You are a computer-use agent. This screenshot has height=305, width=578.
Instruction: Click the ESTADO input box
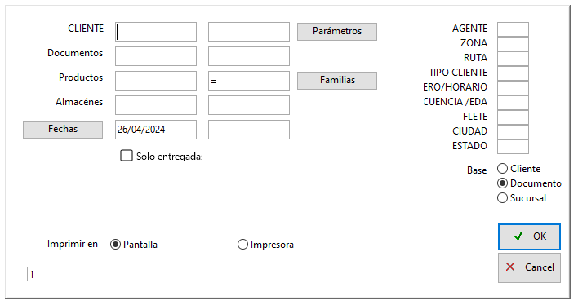(513, 147)
